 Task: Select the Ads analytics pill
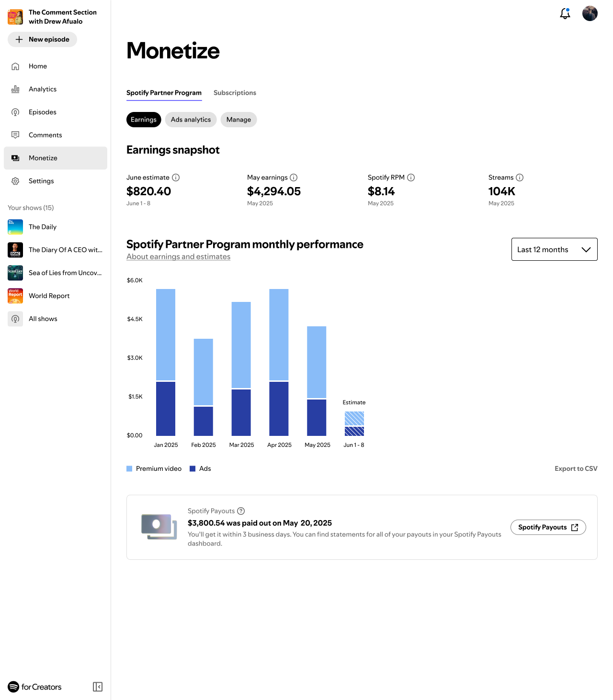click(191, 120)
